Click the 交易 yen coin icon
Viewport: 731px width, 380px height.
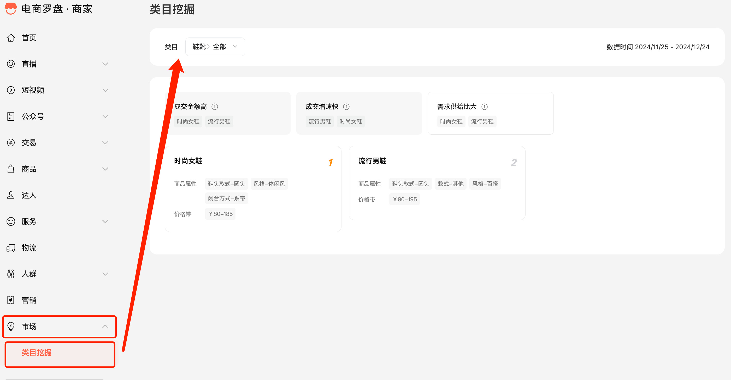(x=11, y=142)
